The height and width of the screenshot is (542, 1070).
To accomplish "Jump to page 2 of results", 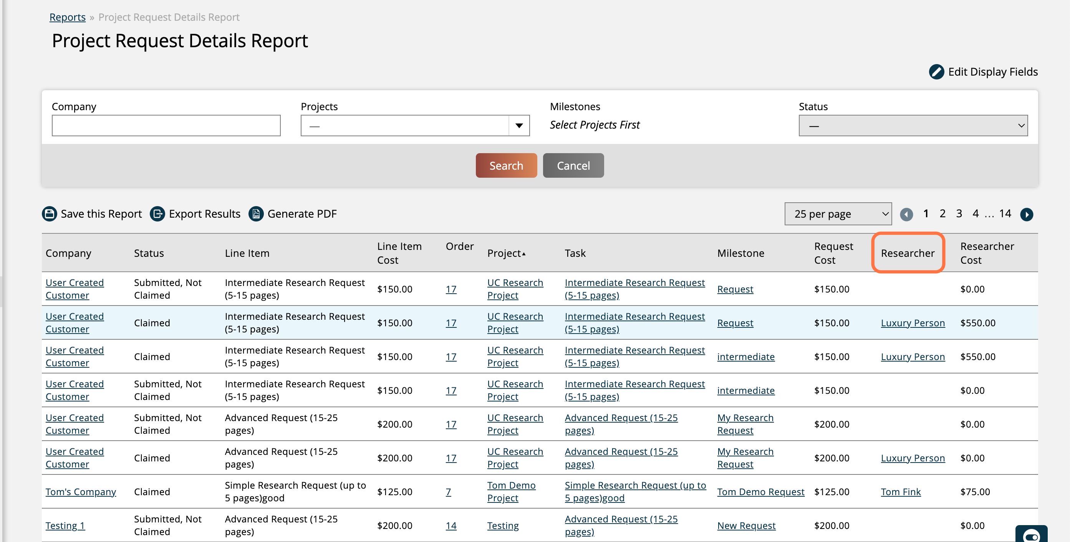I will [x=942, y=214].
